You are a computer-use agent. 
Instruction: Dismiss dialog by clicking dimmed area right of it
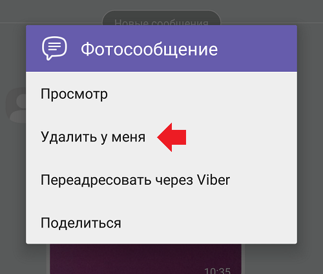(x=310, y=137)
